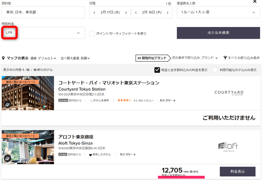This screenshot has height=180, width=262.
Task: Open the map view via マップの表示
Action: 15,58
